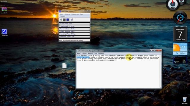Click the 'Number of Colors' row in CamStudio
The height and width of the screenshot is (106, 190).
click(x=75, y=29)
